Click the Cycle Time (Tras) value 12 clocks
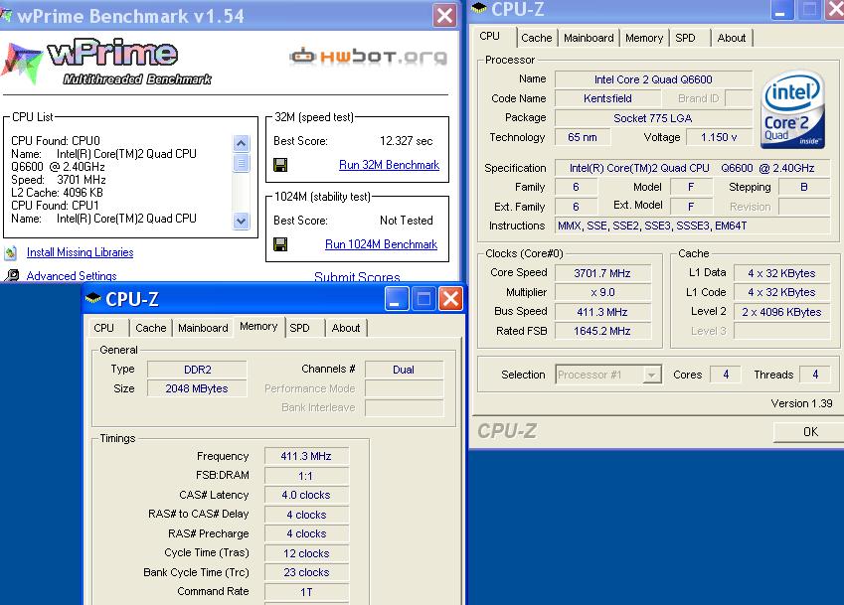The image size is (844, 605). point(306,553)
